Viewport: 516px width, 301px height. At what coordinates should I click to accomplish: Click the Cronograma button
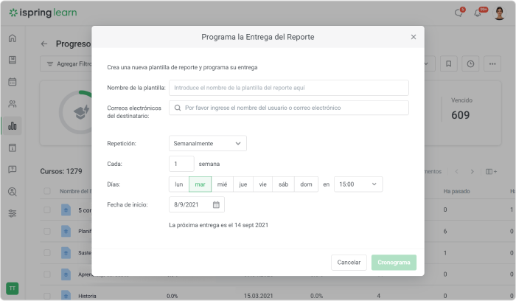point(394,263)
